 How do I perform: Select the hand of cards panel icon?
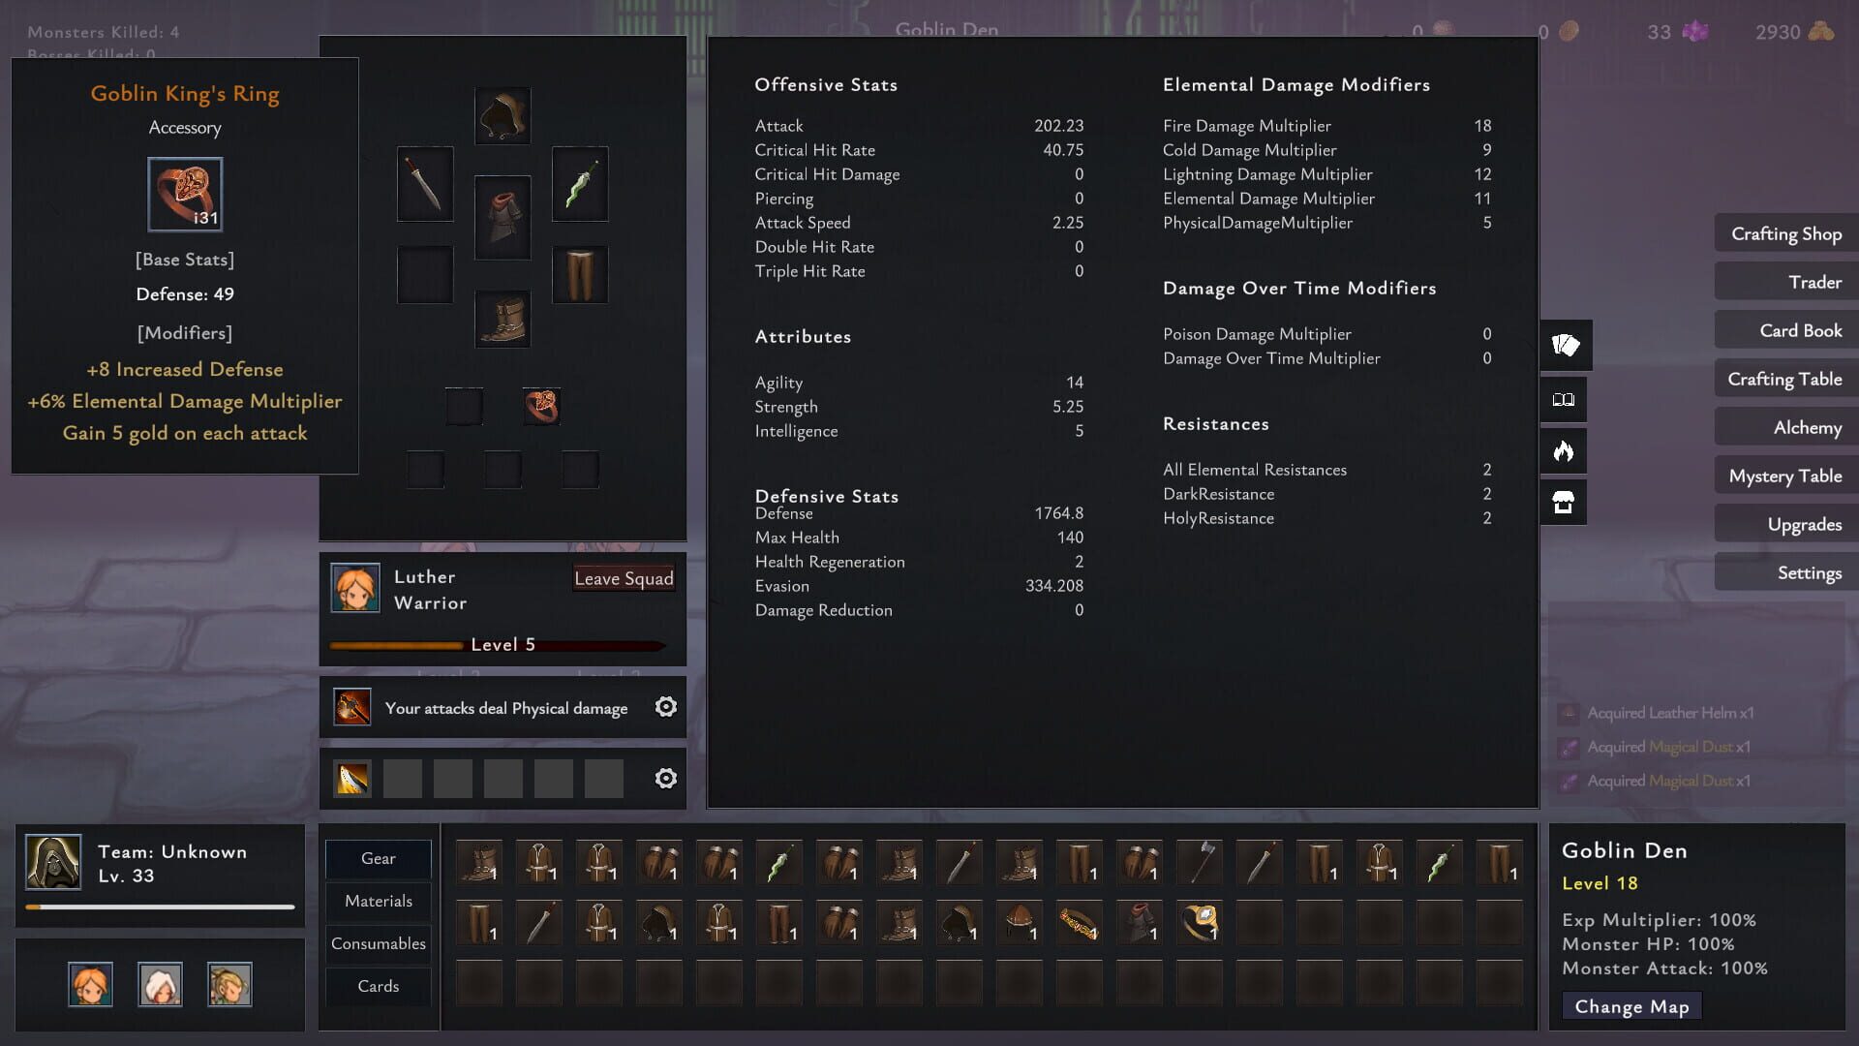pyautogui.click(x=1564, y=346)
